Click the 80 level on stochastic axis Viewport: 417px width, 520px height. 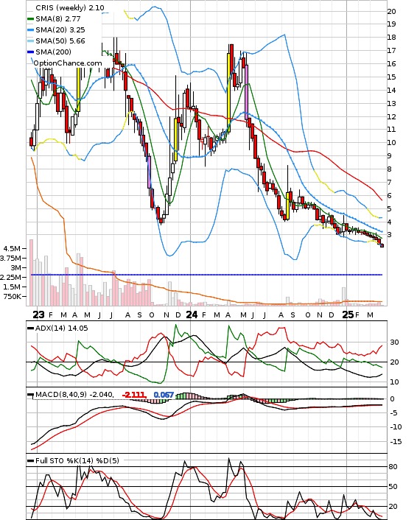click(x=393, y=467)
